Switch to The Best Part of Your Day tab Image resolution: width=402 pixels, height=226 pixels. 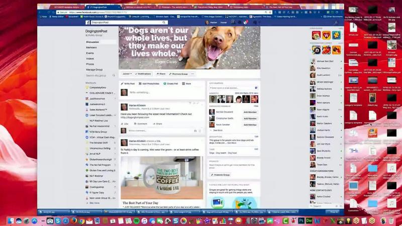tap(281, 7)
